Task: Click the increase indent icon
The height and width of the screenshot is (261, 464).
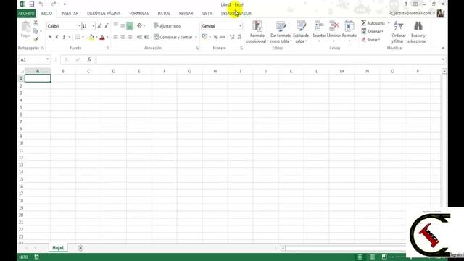Action: pos(146,37)
